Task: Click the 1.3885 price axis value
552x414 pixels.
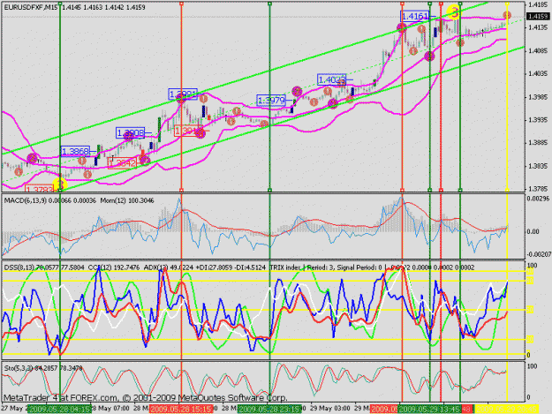Action: tap(537, 143)
